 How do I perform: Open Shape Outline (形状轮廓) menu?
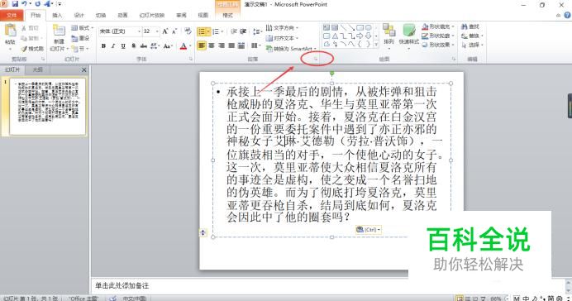[438, 36]
